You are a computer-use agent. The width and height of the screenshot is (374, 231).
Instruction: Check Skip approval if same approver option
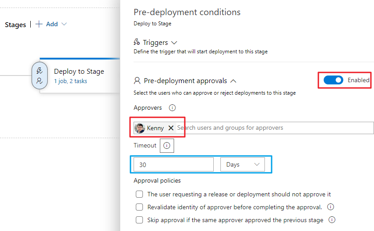(x=139, y=220)
